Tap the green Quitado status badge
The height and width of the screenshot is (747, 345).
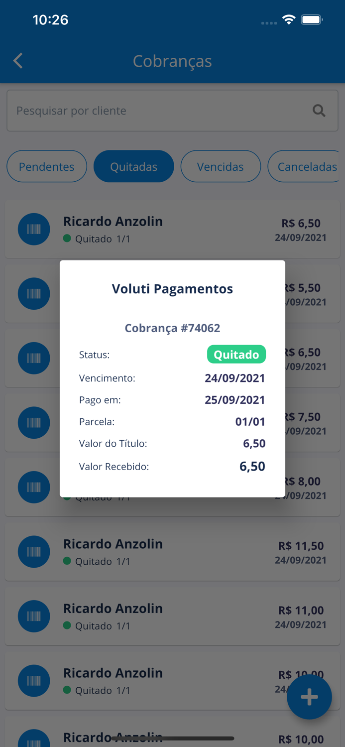236,354
